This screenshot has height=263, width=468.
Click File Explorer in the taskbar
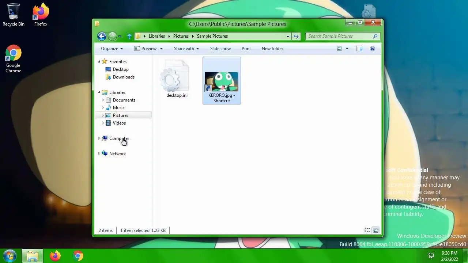[x=33, y=256]
